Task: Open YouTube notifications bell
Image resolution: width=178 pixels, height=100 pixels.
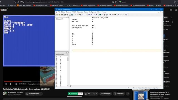Action: [x=176, y=10]
